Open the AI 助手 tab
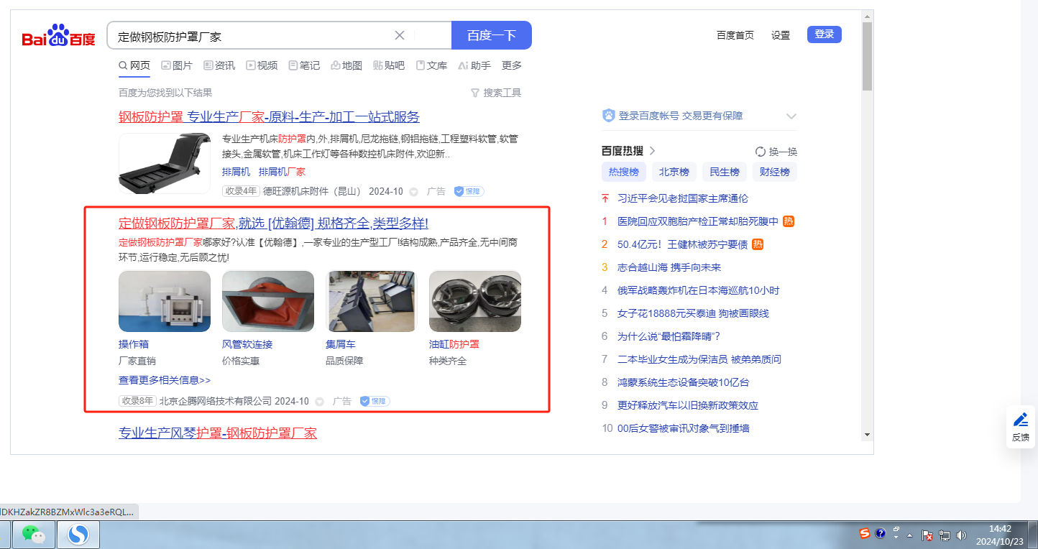 [x=474, y=65]
